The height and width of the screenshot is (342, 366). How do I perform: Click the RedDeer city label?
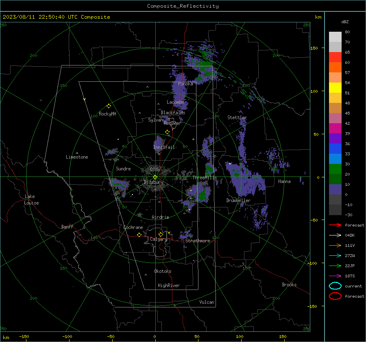[x=172, y=123]
